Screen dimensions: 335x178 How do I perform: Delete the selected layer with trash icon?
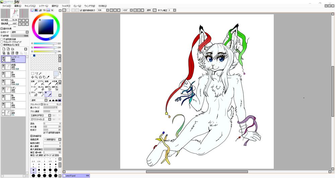(x=17, y=53)
